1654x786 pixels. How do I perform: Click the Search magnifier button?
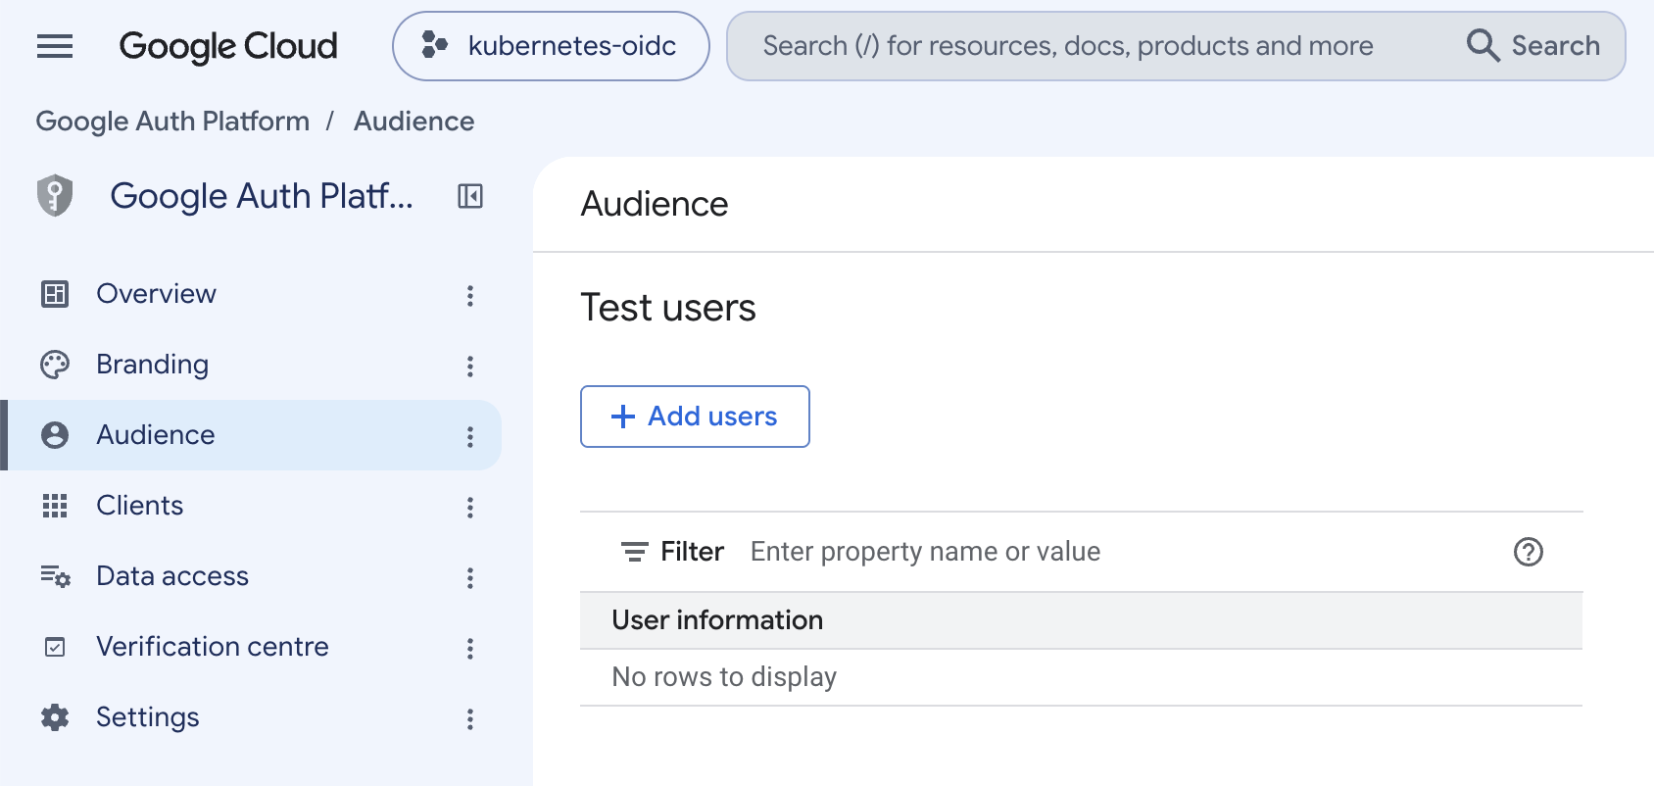[1533, 46]
